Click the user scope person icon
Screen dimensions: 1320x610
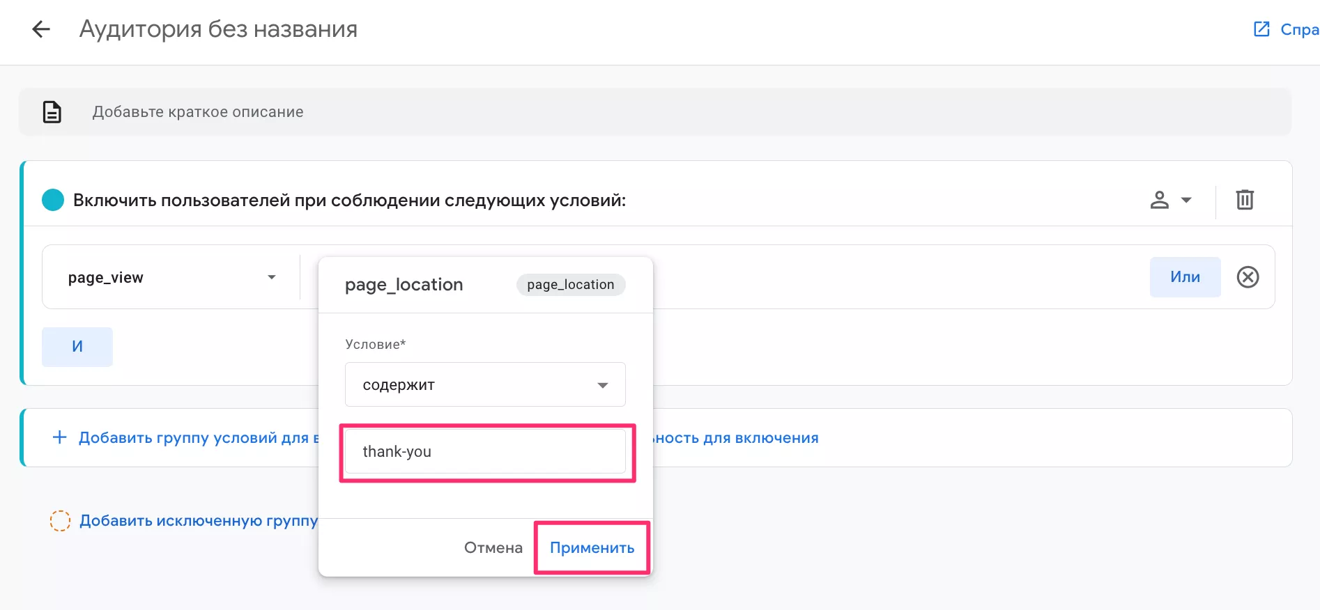(1159, 200)
